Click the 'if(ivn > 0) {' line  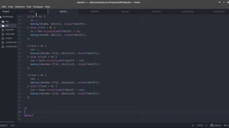click(x=37, y=75)
